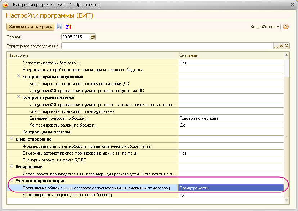Open the calendar picker for Период
This screenshot has width=298, height=211.
92,37
